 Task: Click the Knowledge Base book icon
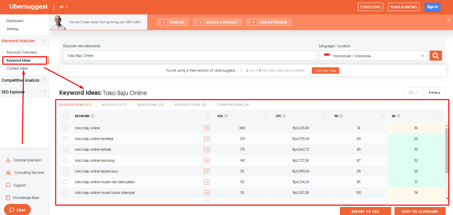pos(8,198)
